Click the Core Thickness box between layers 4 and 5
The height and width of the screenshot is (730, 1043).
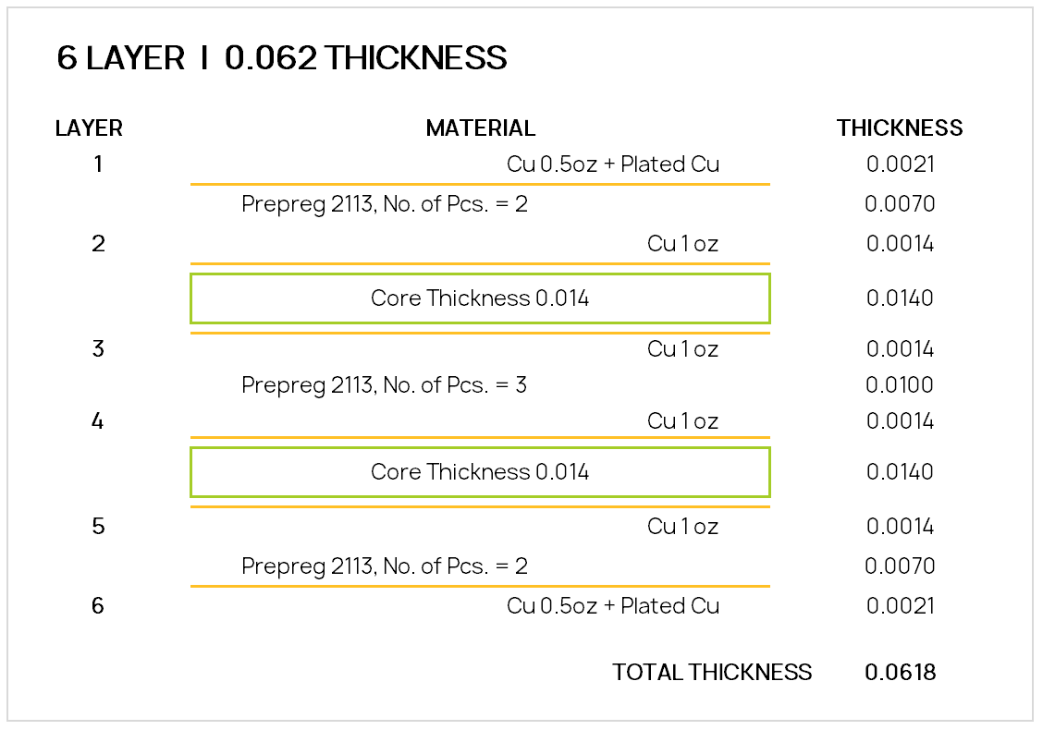coord(480,472)
